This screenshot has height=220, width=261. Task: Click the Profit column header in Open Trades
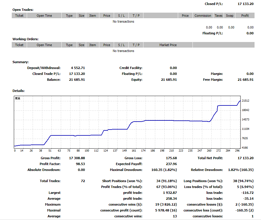pyautogui.click(x=245, y=16)
